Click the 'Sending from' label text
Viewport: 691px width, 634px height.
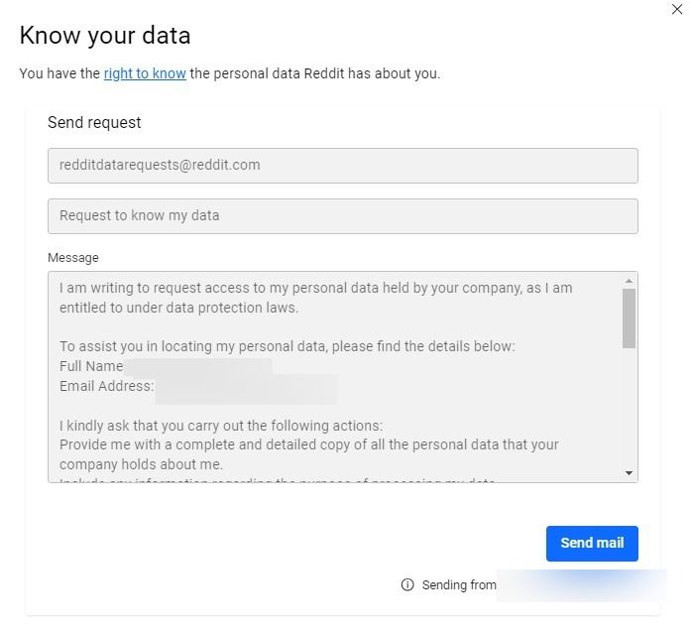(x=459, y=585)
